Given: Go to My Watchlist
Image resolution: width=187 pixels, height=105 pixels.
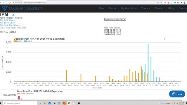Looking at the screenshot, I should (x=129, y=8).
